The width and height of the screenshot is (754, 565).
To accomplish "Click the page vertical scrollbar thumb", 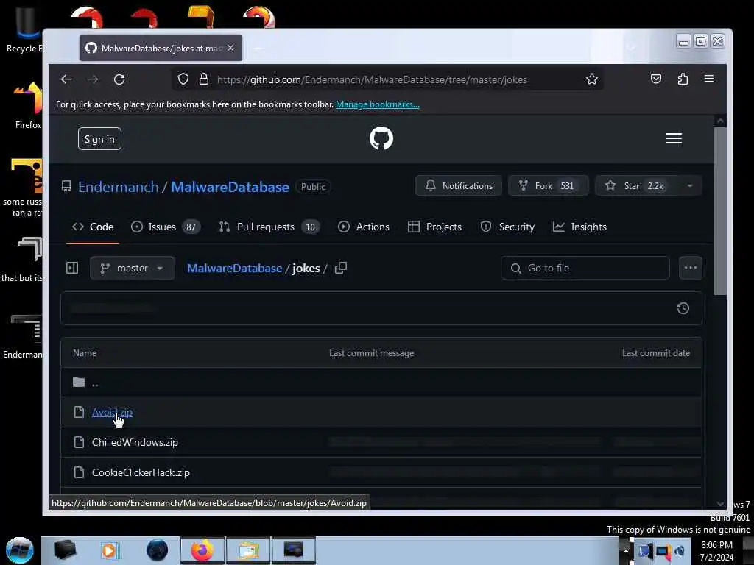I will pos(720,211).
